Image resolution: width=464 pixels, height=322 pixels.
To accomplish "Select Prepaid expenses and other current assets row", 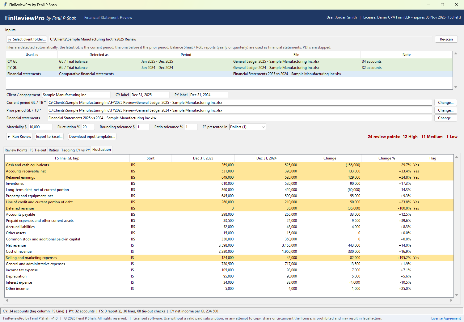I will click(229, 221).
